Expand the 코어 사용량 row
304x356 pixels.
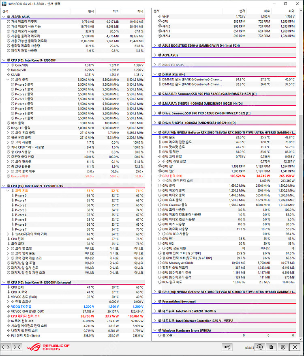[x=8, y=142]
